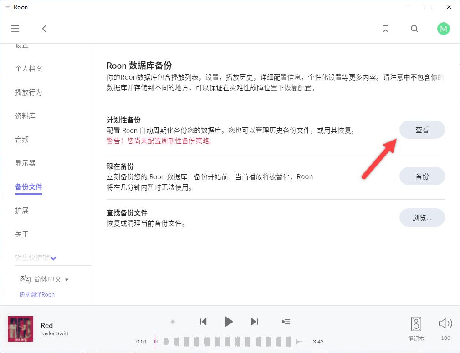Click 备份 to back up now

pos(422,176)
